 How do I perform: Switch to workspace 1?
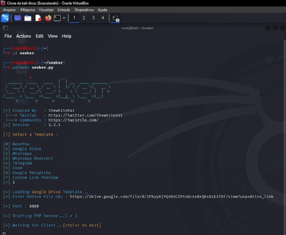74,18
